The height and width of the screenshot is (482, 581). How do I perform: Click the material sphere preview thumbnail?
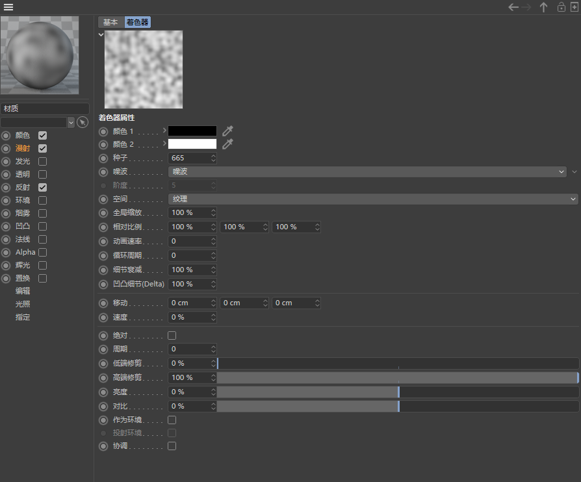[x=40, y=55]
